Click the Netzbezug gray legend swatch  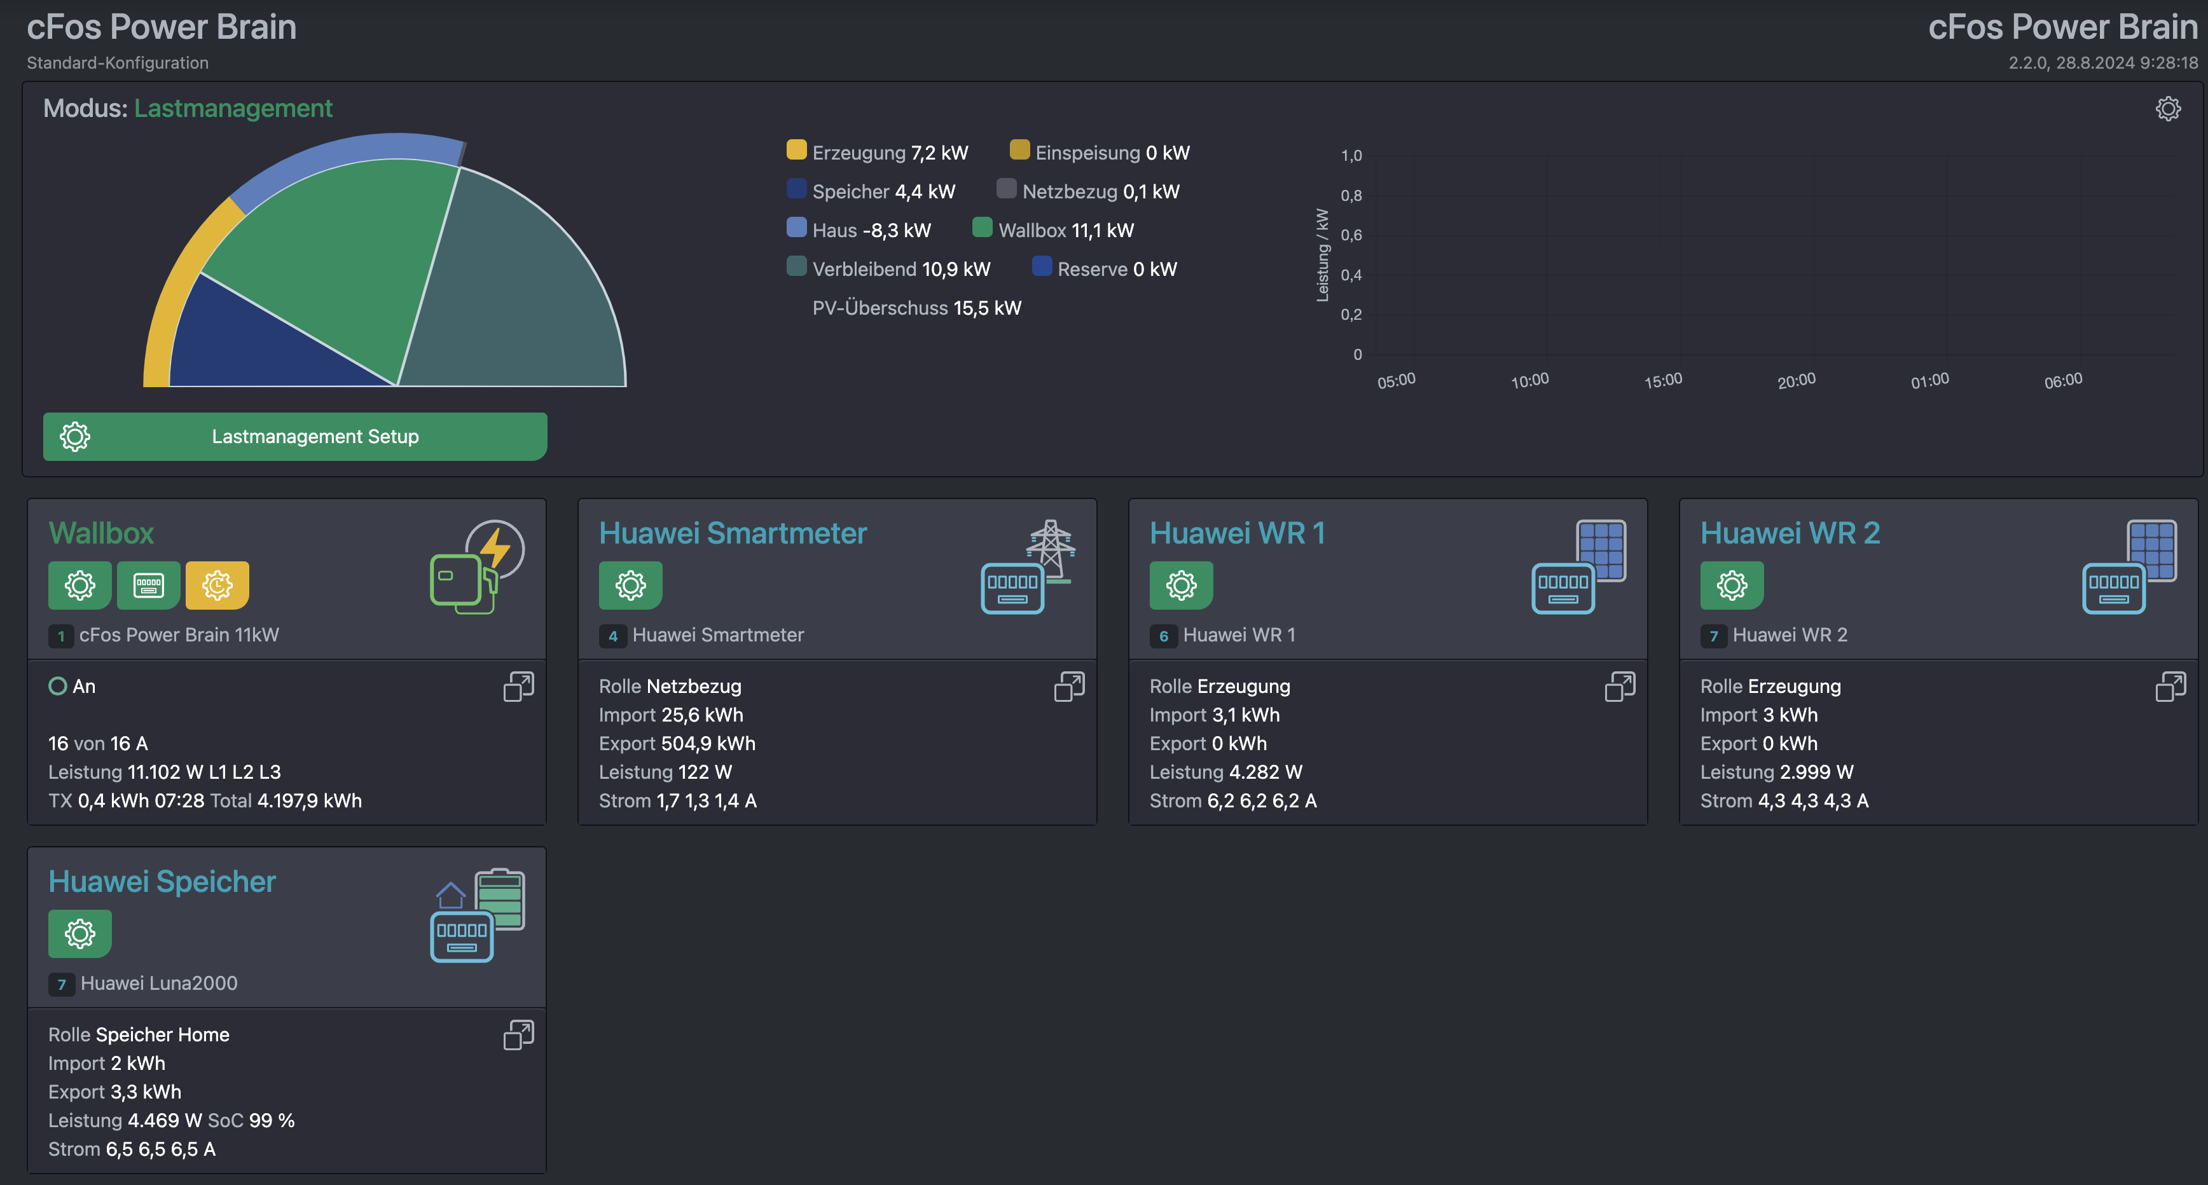click(1006, 189)
